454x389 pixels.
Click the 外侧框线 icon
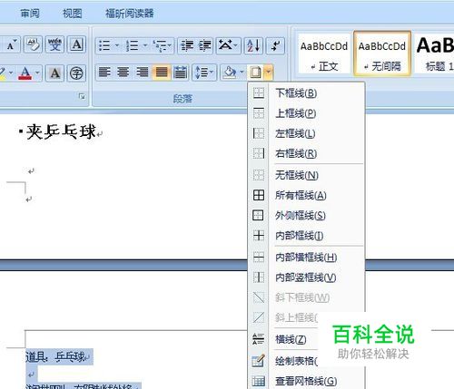click(x=258, y=215)
